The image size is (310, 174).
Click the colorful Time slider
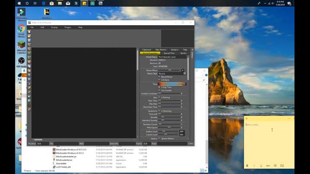point(172,84)
